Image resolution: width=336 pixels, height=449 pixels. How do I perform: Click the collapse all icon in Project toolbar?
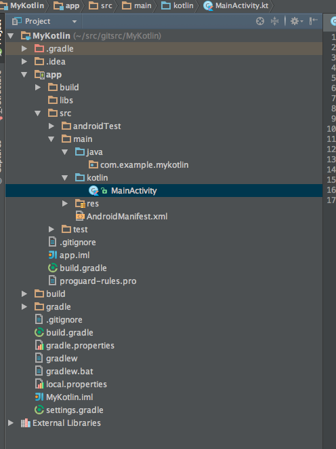(x=274, y=21)
